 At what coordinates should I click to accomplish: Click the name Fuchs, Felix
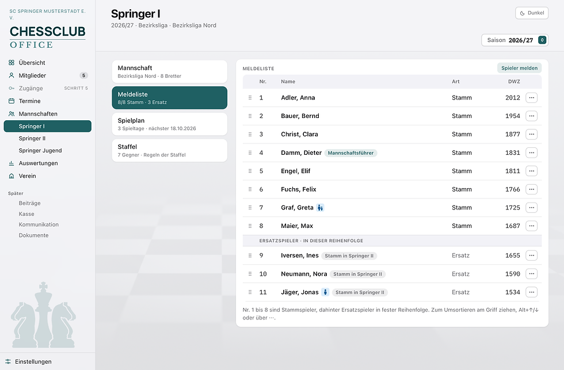pos(299,189)
